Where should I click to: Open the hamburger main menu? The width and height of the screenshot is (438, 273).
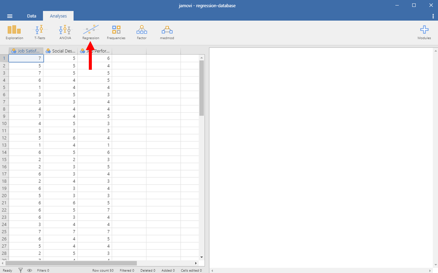pyautogui.click(x=10, y=16)
